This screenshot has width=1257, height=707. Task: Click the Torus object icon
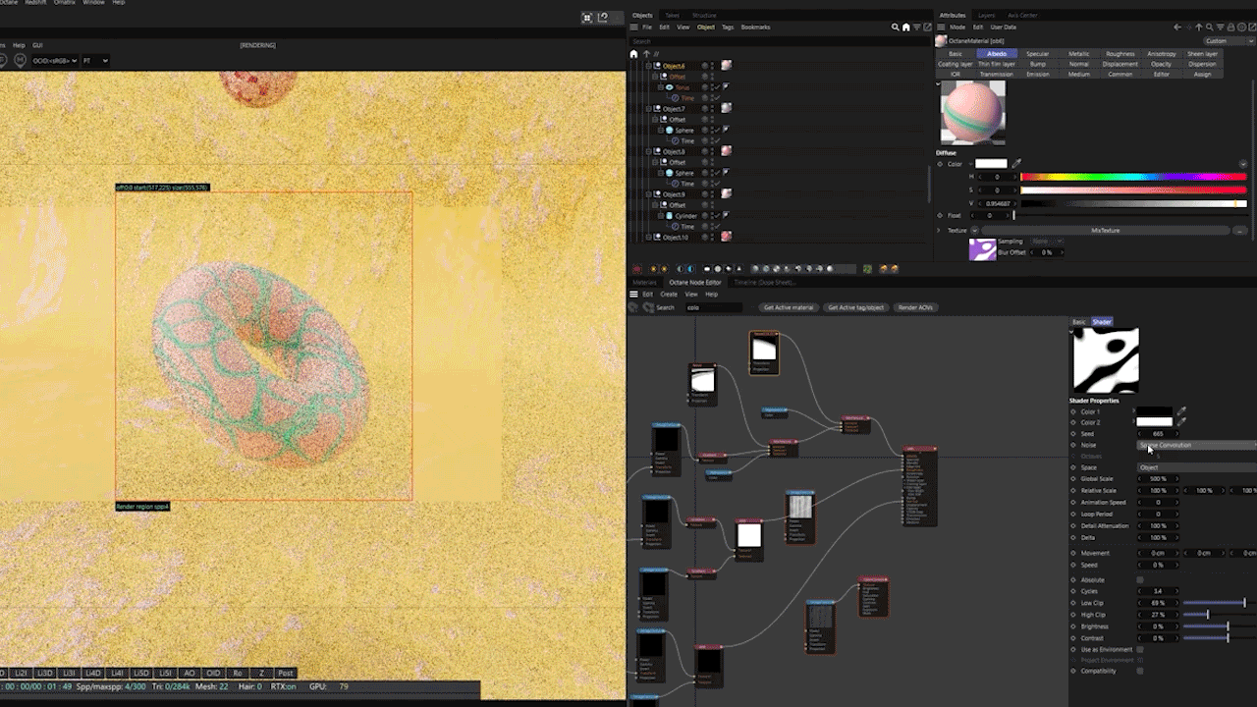pyautogui.click(x=670, y=87)
